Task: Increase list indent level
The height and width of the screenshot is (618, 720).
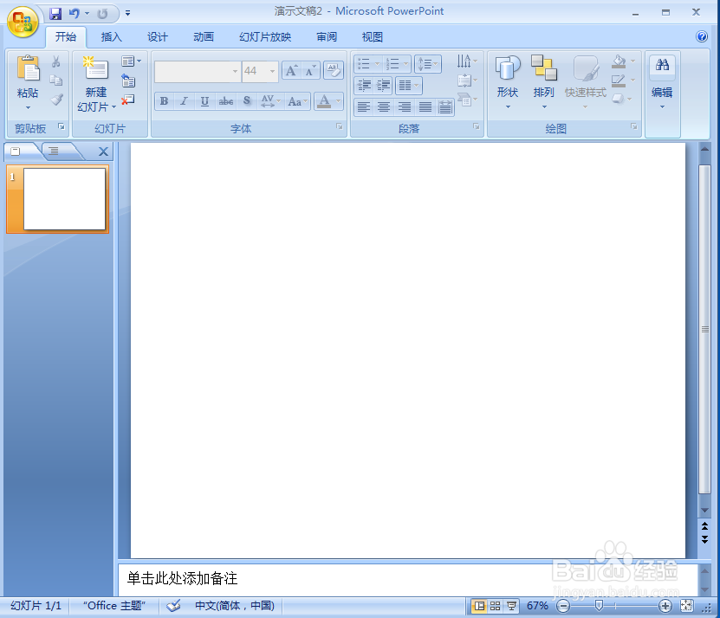Action: (x=383, y=86)
